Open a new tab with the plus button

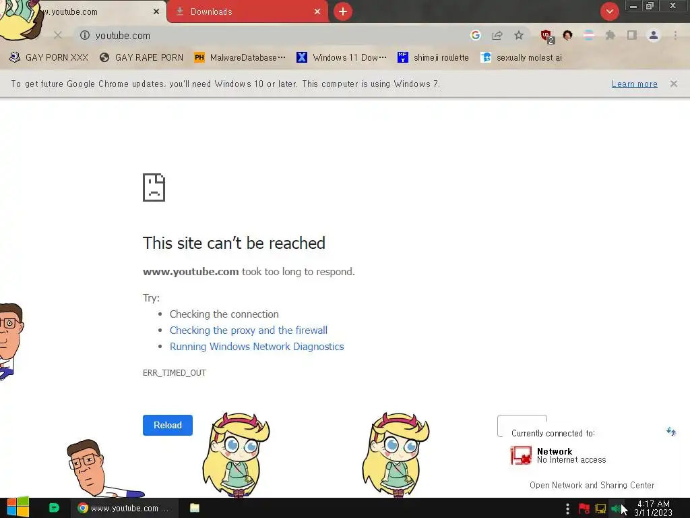pos(343,11)
